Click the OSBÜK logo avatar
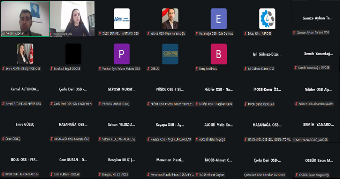The width and height of the screenshot is (340, 179). 170,54
